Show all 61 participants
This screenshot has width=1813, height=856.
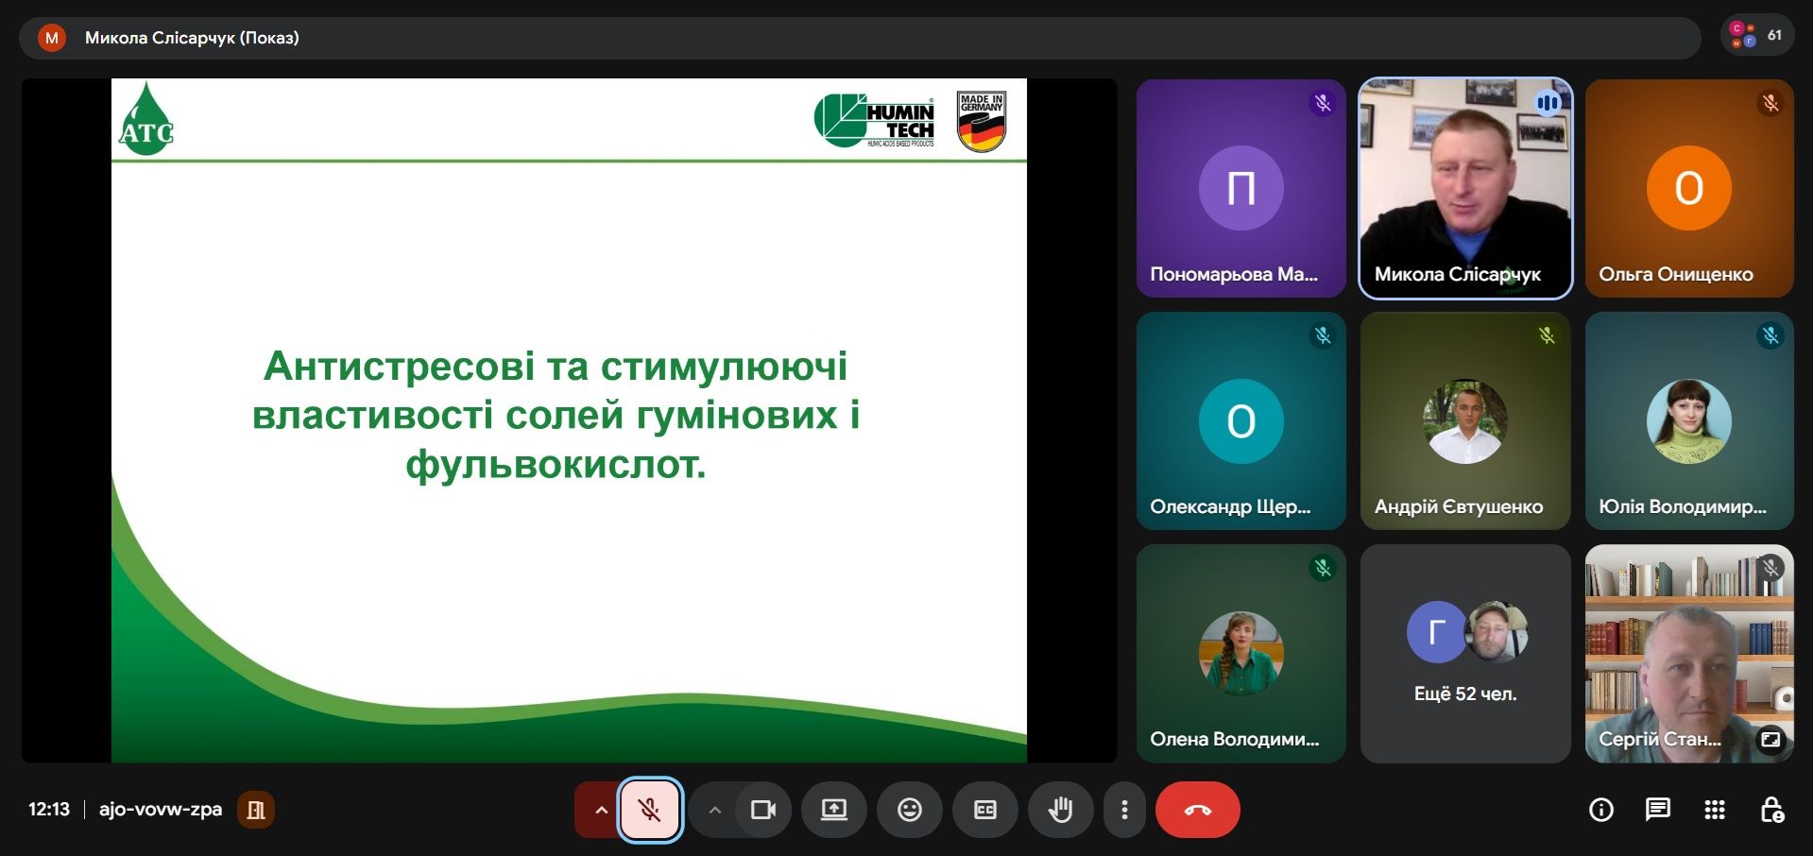(1756, 36)
